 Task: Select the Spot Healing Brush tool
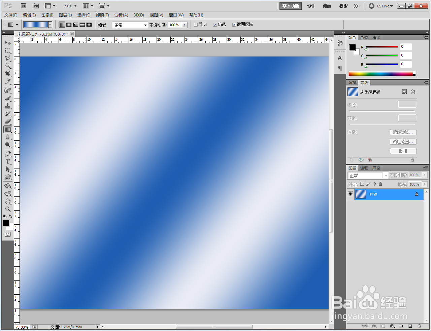tap(8, 90)
